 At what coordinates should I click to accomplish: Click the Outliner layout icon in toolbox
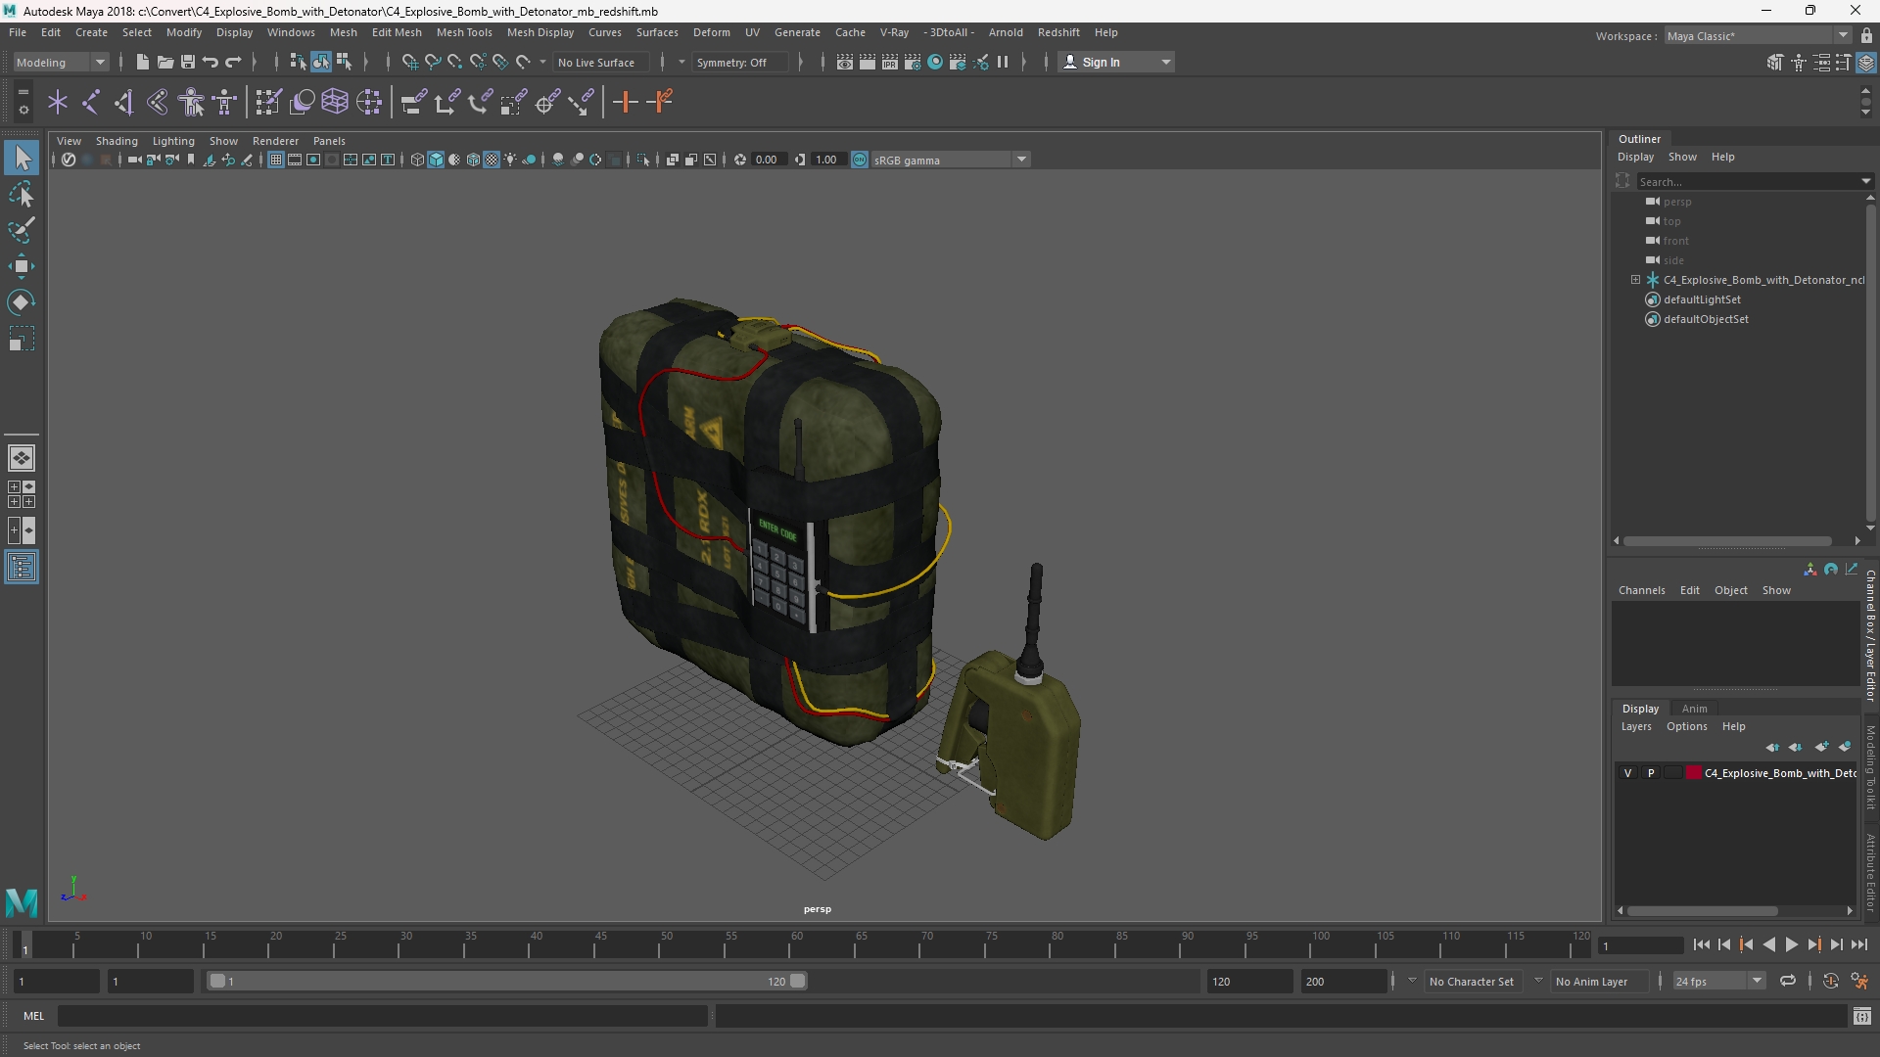(x=22, y=568)
